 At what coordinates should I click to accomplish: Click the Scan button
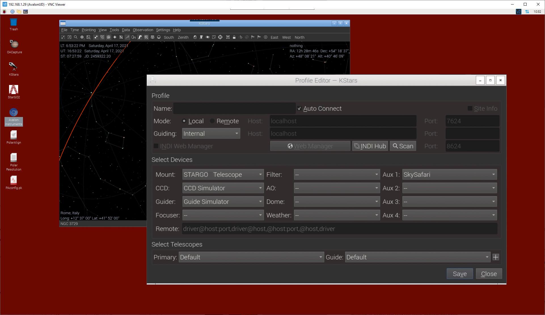click(403, 146)
